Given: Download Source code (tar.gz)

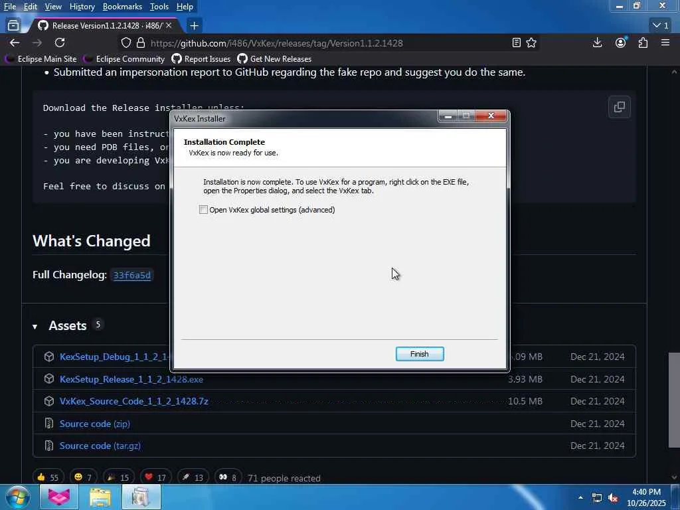Looking at the screenshot, I should (x=100, y=446).
